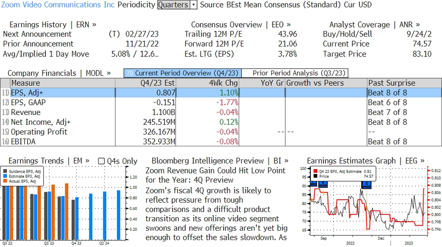Image resolution: width=442 pixels, height=247 pixels.
Task: Select the EPS, Adj+ row
Action: click(x=221, y=93)
